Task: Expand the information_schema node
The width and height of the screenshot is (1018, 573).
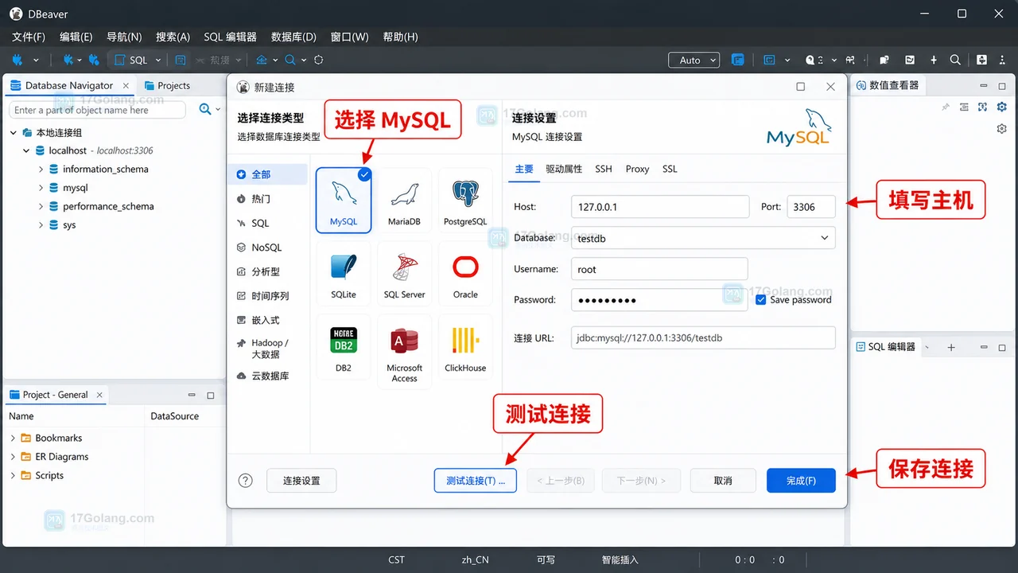Action: click(x=41, y=169)
